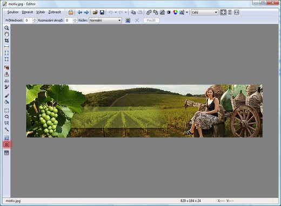Select the Rectangular selection tool
281x206 pixels.
pos(6,111)
